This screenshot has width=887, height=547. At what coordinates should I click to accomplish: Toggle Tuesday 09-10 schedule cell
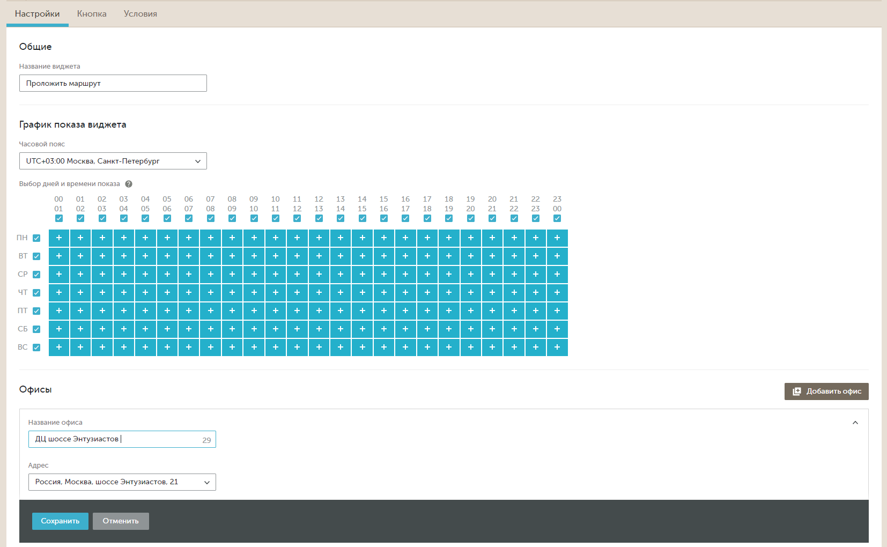coord(254,256)
